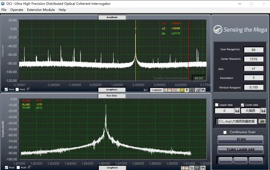Toggle the lock icon in Amplitude toolbar
Viewport: 270px width, 170px height.
187,90
